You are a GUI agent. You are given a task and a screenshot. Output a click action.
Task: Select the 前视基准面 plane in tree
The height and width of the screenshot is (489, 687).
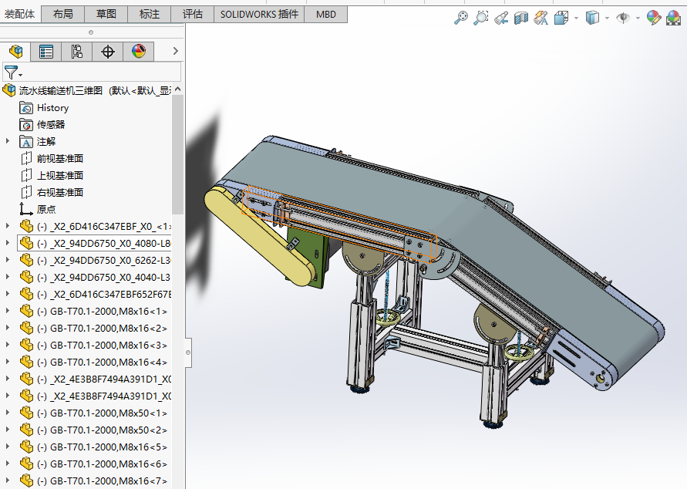[x=59, y=158]
